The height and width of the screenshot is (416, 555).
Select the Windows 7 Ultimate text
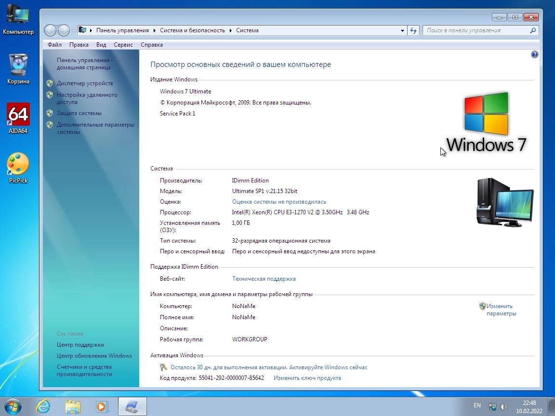click(185, 91)
